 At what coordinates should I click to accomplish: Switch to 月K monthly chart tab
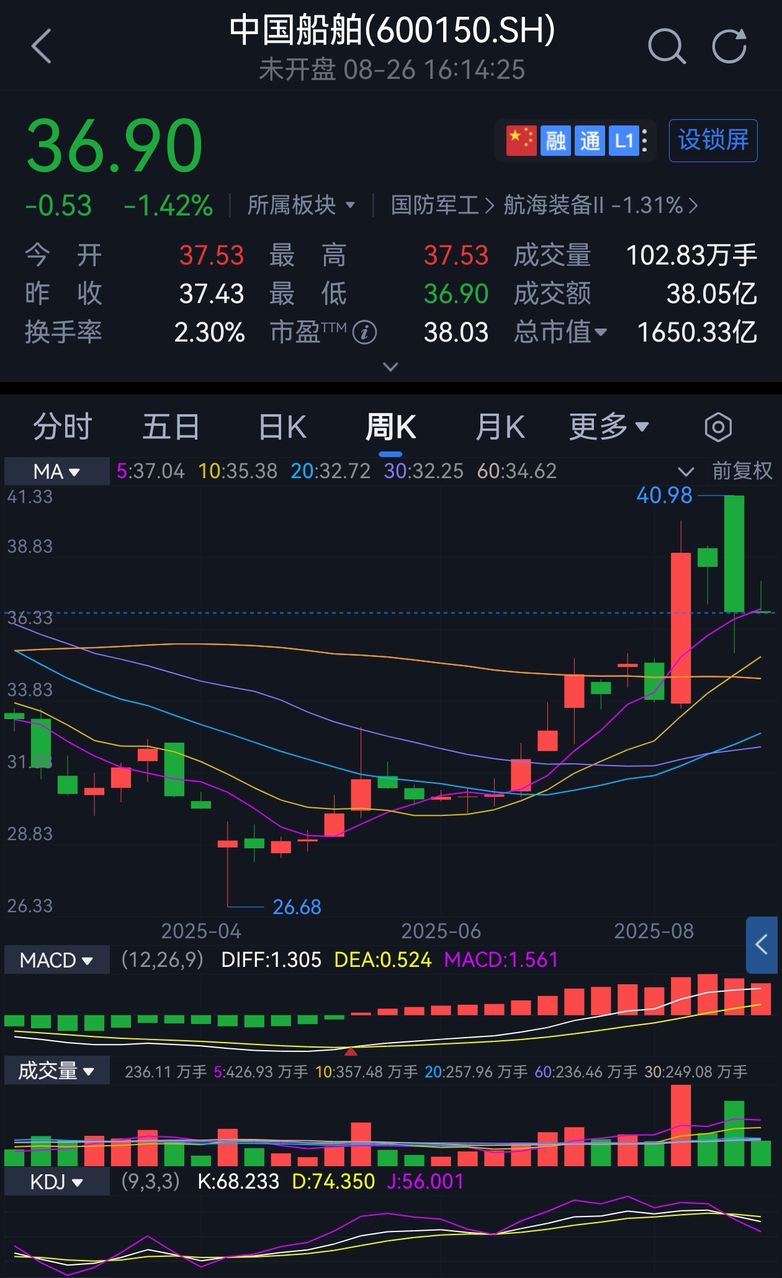[500, 427]
